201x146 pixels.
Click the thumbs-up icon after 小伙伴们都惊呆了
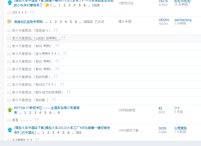pos(47,5)
